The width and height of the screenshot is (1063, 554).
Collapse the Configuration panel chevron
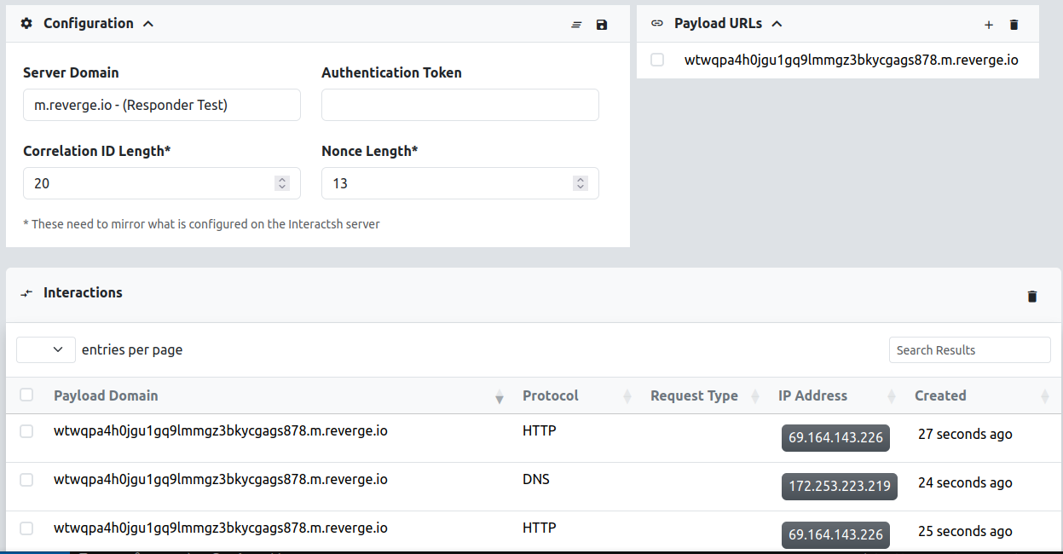click(148, 24)
